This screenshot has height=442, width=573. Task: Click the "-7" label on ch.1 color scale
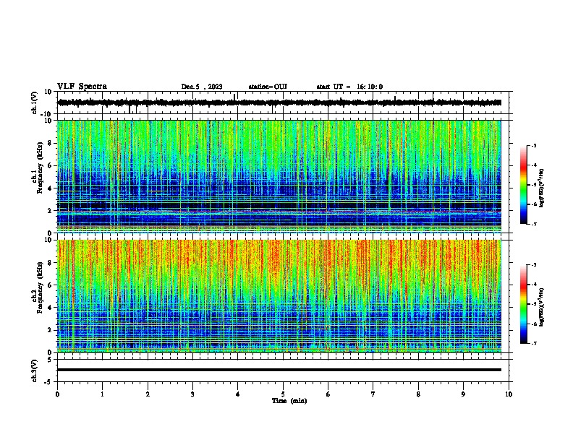(x=534, y=224)
